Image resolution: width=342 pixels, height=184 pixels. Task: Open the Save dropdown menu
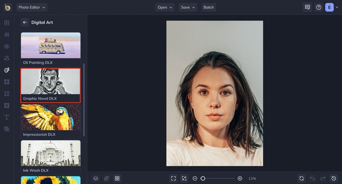pyautogui.click(x=188, y=7)
